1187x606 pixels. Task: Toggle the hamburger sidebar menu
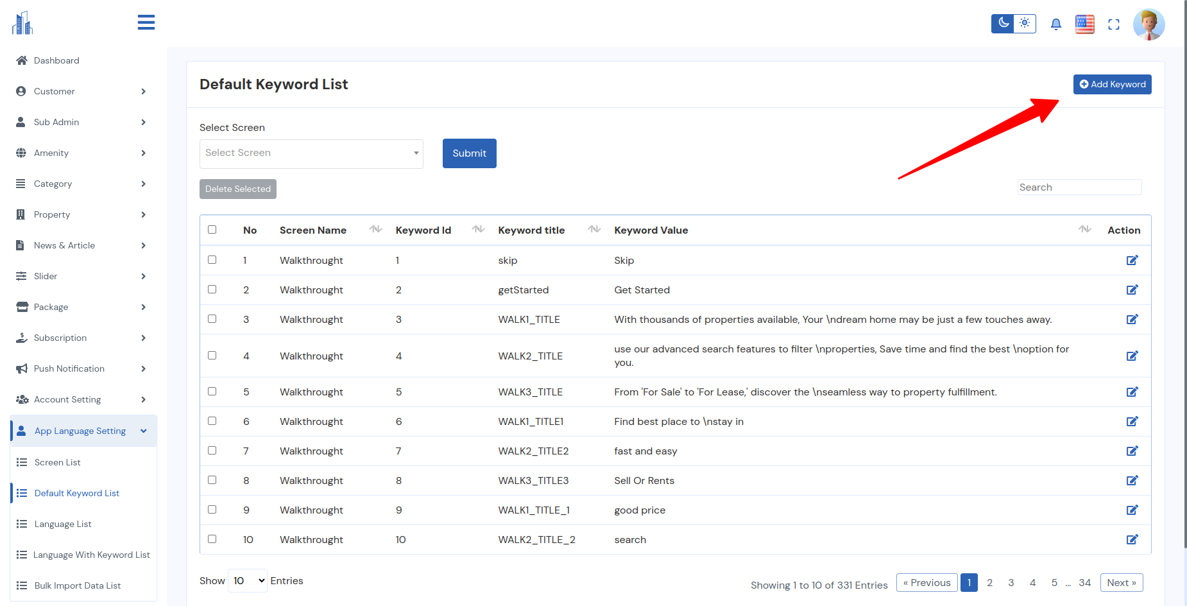click(146, 22)
